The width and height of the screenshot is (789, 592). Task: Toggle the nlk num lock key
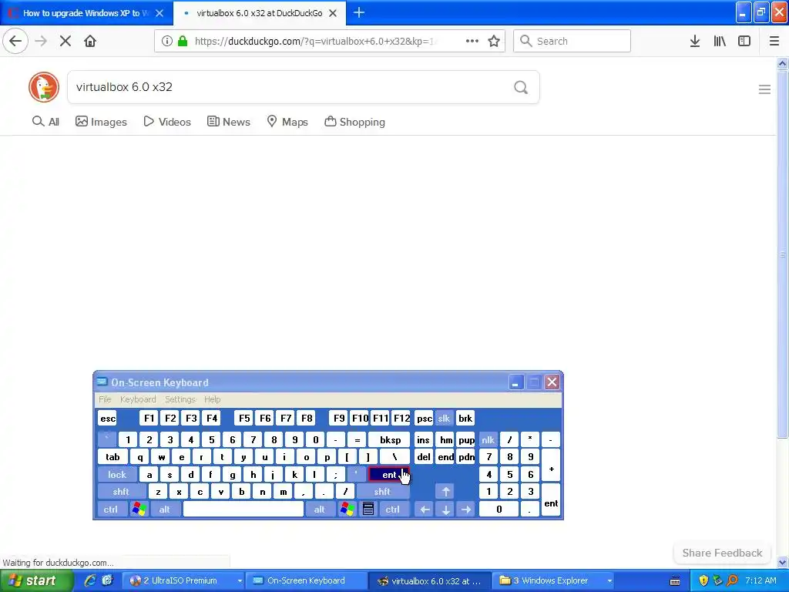click(x=488, y=439)
